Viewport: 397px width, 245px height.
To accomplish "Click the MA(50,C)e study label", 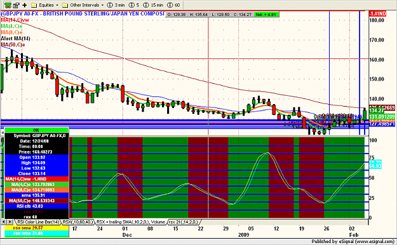I will click(13, 45).
